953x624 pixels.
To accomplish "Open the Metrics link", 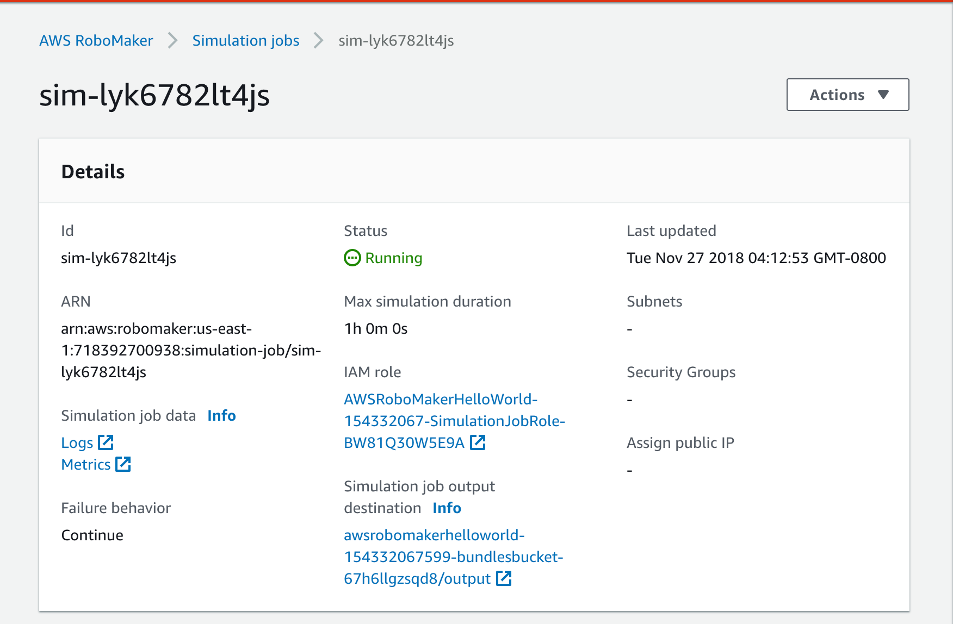I will tap(86, 465).
